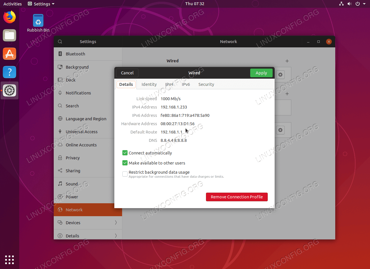Switch to Security tab

pos(206,84)
